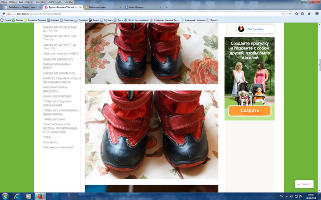Open the Firefox hamburger menu

point(316,13)
